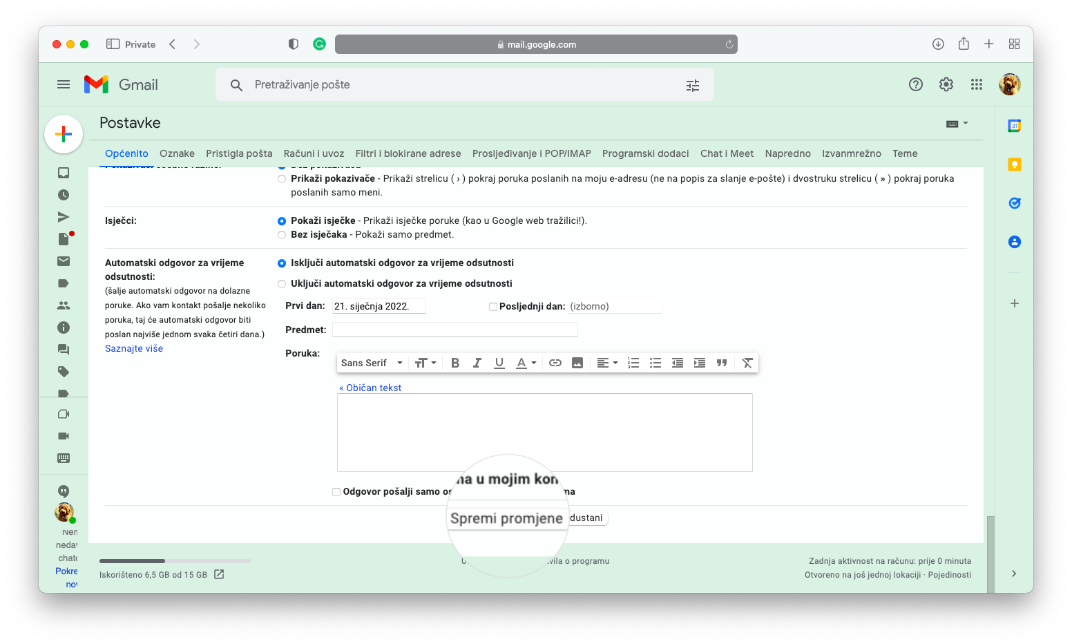
Task: Apply numbered list formatting
Action: click(x=633, y=363)
